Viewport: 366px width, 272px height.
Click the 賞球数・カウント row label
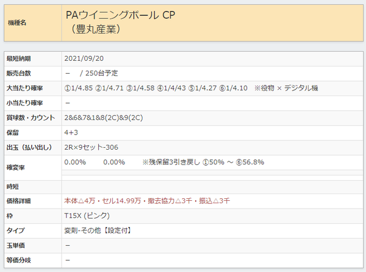point(30,118)
